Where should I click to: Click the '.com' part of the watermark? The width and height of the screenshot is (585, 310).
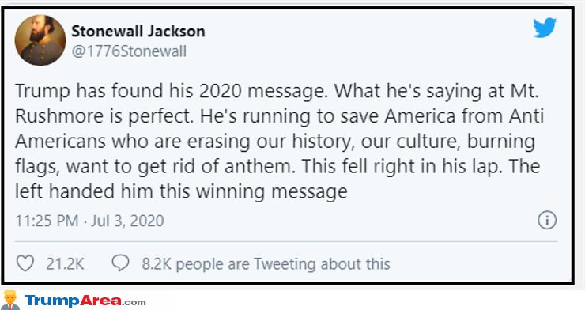[x=134, y=302]
